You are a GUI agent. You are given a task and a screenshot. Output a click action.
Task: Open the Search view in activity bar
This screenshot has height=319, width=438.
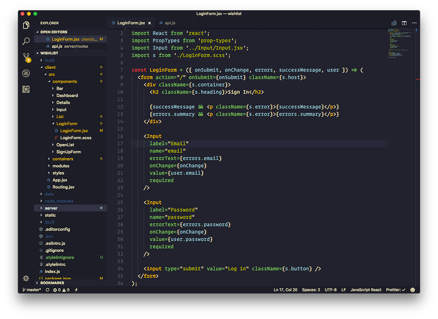tap(26, 41)
